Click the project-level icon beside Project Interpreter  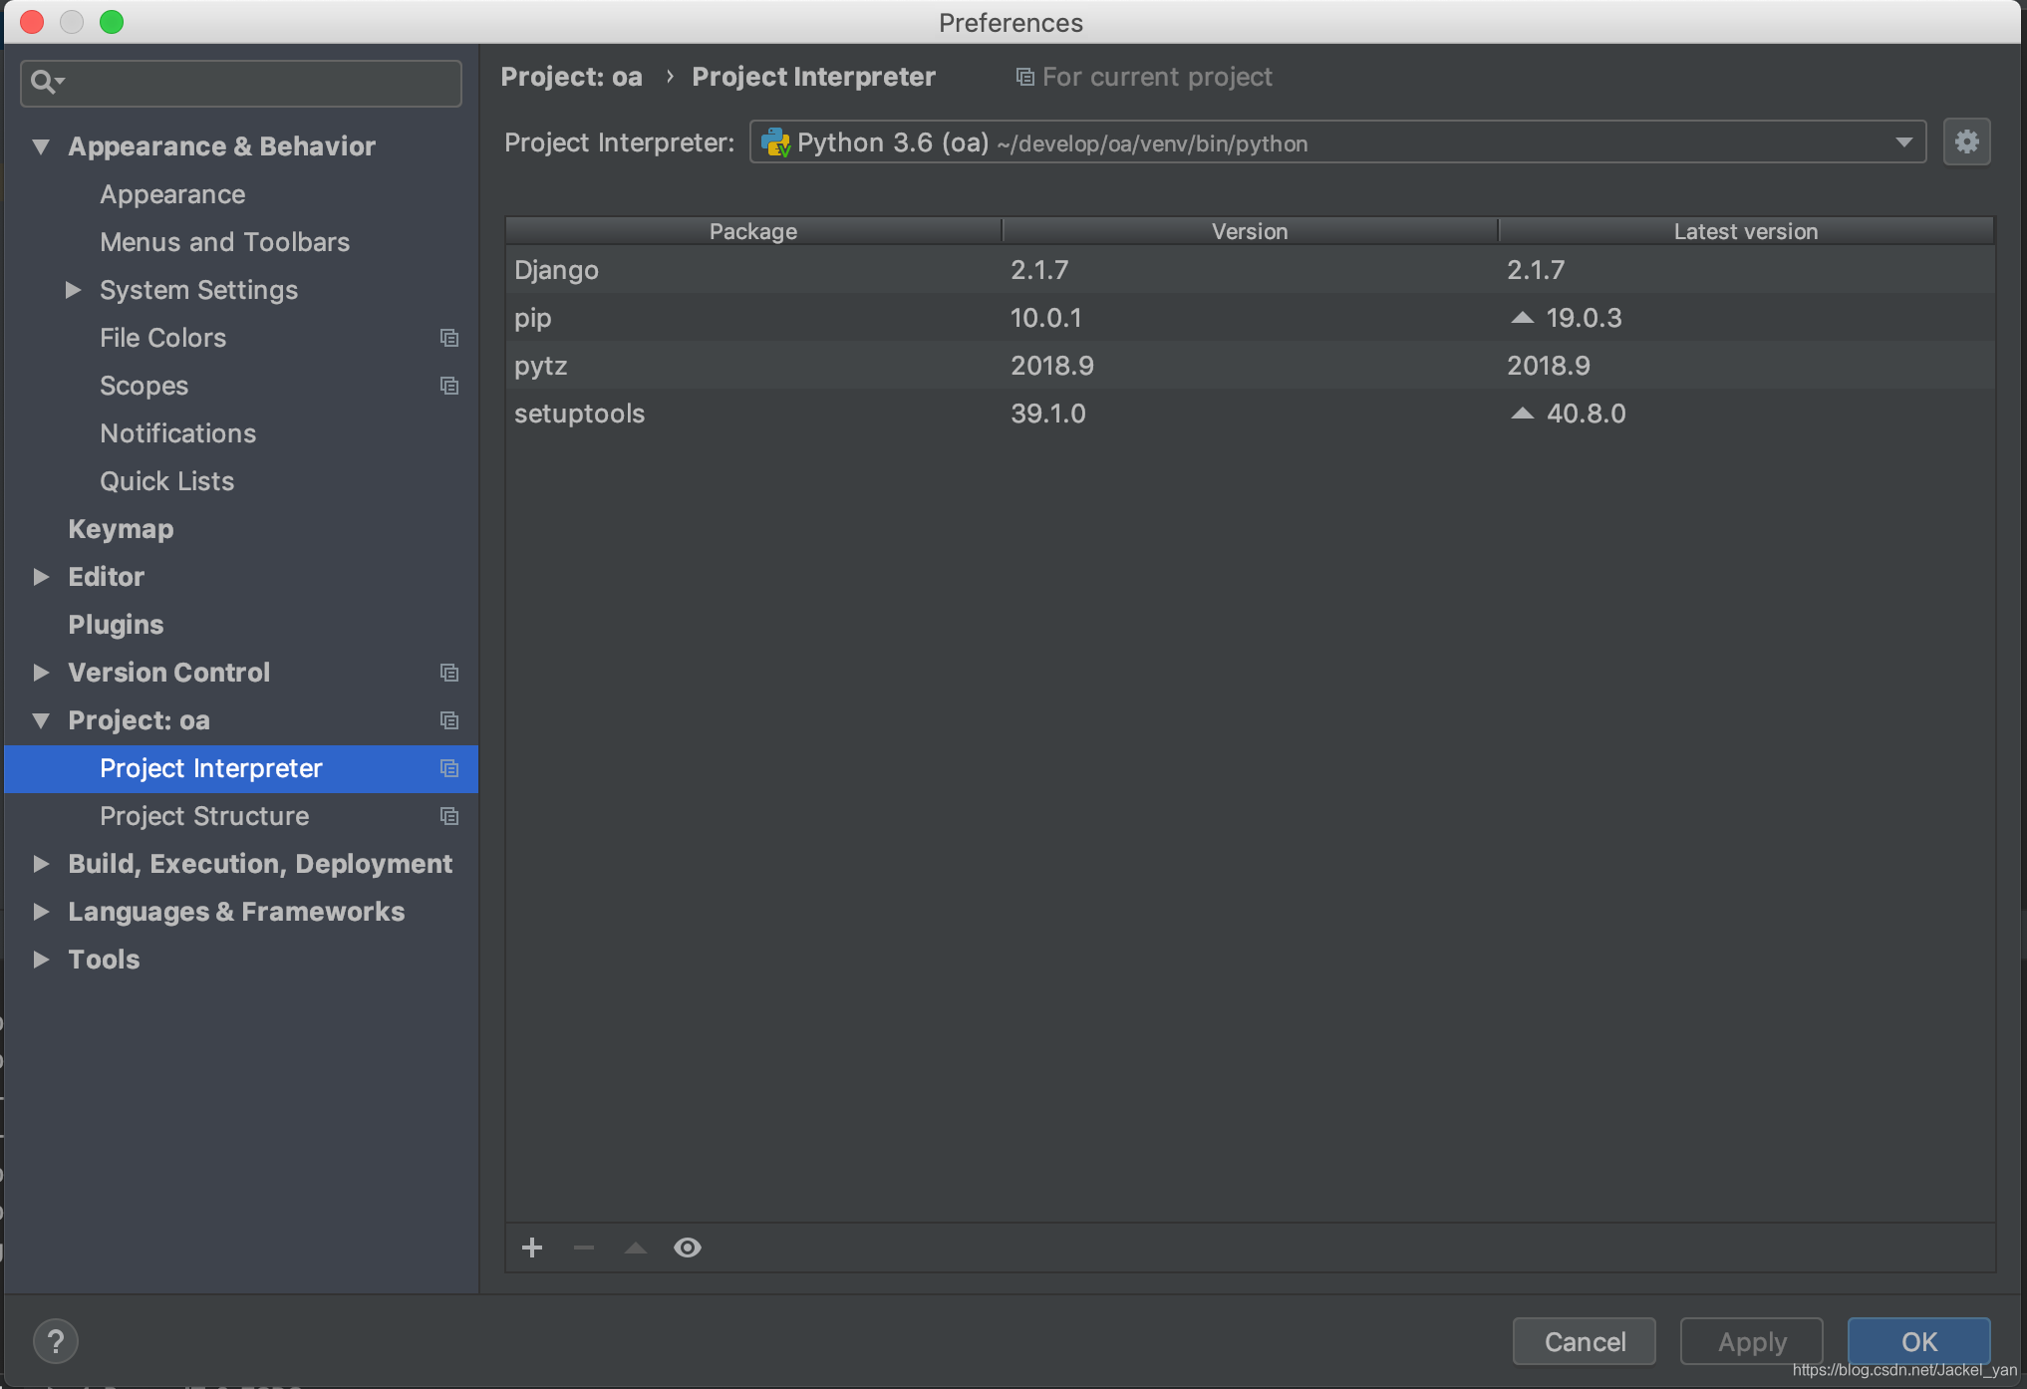[x=449, y=768]
